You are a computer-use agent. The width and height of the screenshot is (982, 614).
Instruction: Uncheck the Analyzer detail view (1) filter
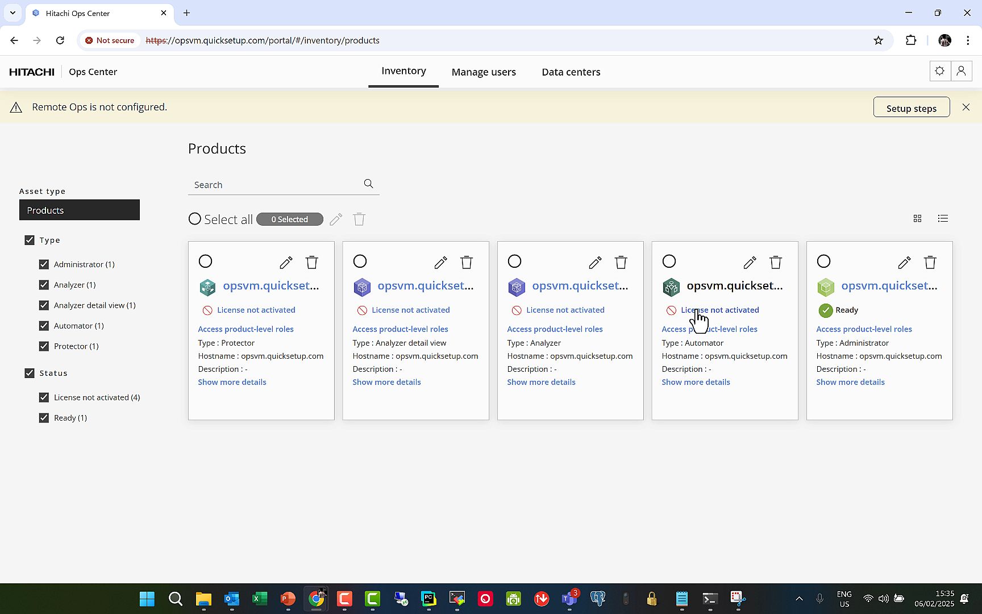click(x=44, y=305)
